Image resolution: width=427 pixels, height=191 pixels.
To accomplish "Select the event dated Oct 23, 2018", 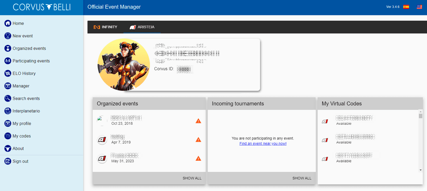I will (x=149, y=121).
